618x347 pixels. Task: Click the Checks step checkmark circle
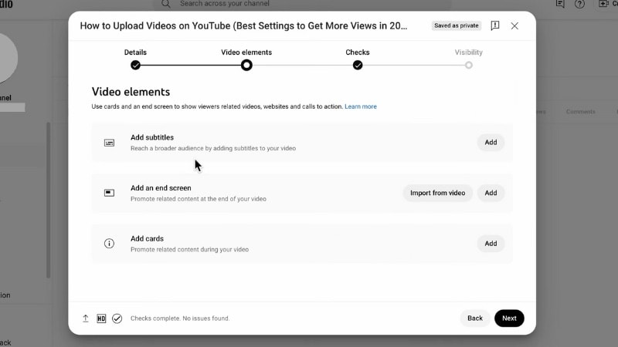[358, 66]
